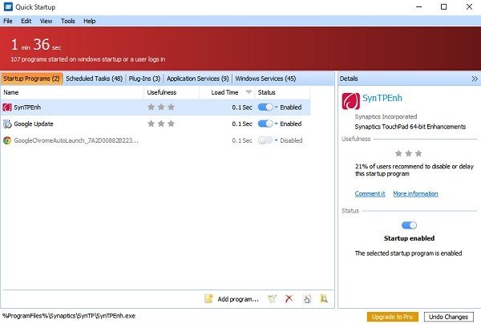This screenshot has width=481, height=324.
Task: Switch to the Windows Services (45) tab
Action: (265, 79)
